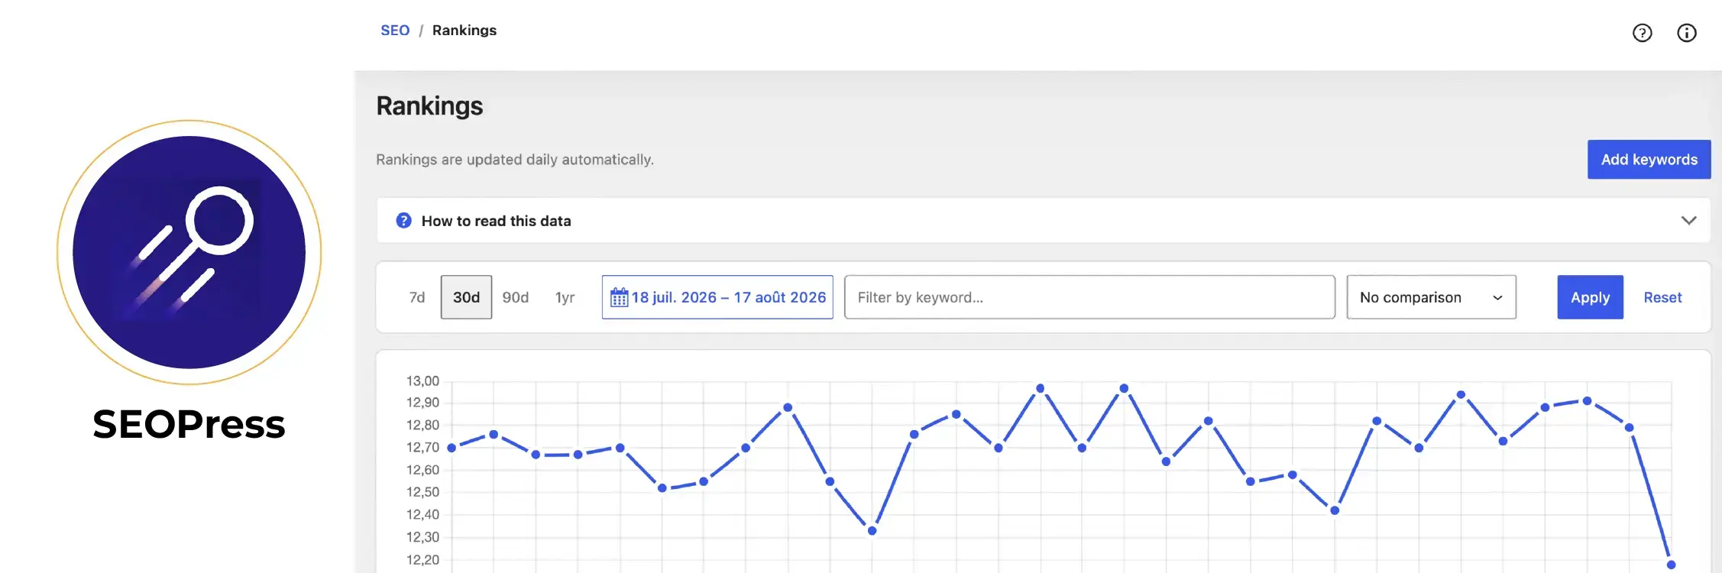Click the last data point at chart's right end
Image resolution: width=1722 pixels, height=573 pixels.
point(1671,565)
